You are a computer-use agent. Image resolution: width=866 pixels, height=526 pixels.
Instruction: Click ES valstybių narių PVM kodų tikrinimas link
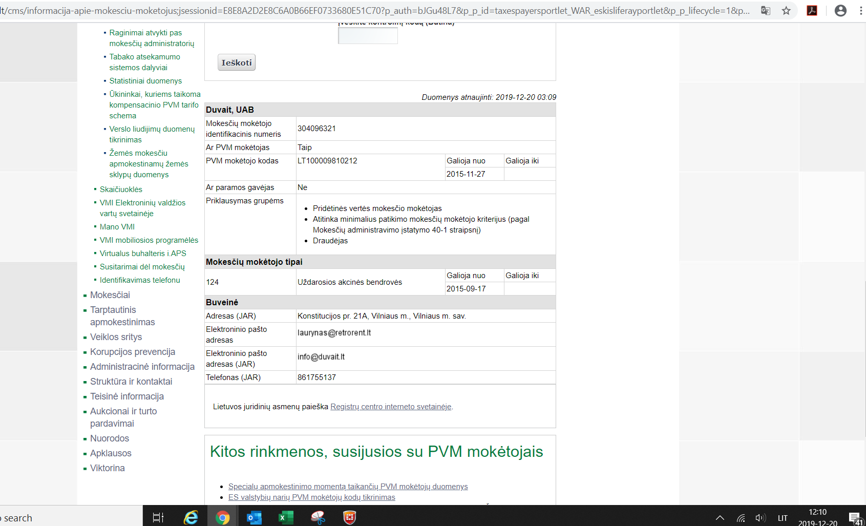311,497
